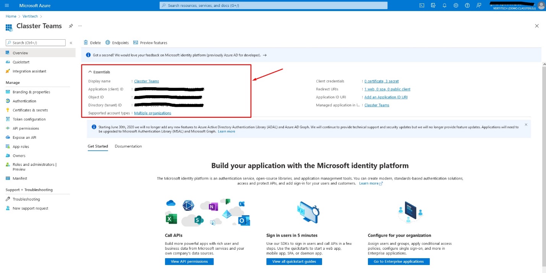
Task: Open the Endpoints panel
Action: point(117,43)
